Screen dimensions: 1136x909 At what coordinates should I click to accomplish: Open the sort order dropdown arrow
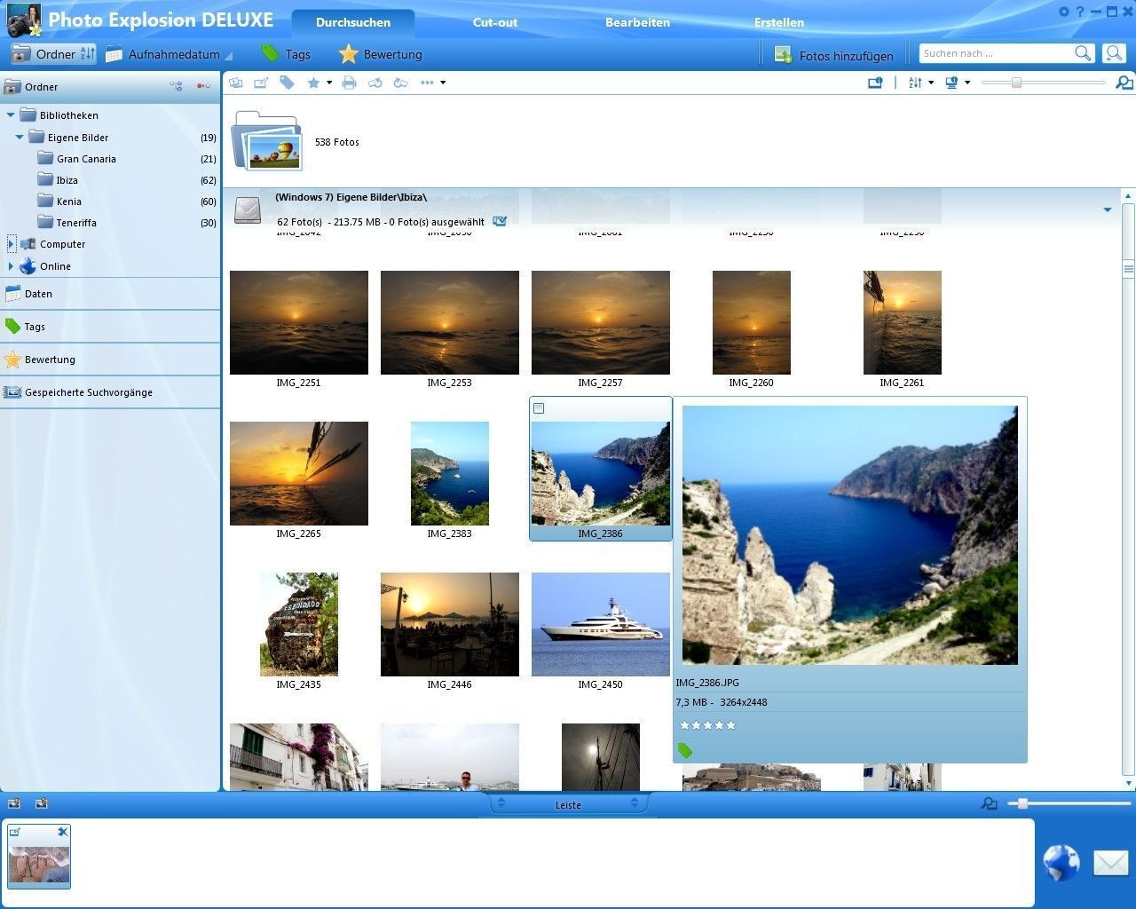tap(930, 83)
